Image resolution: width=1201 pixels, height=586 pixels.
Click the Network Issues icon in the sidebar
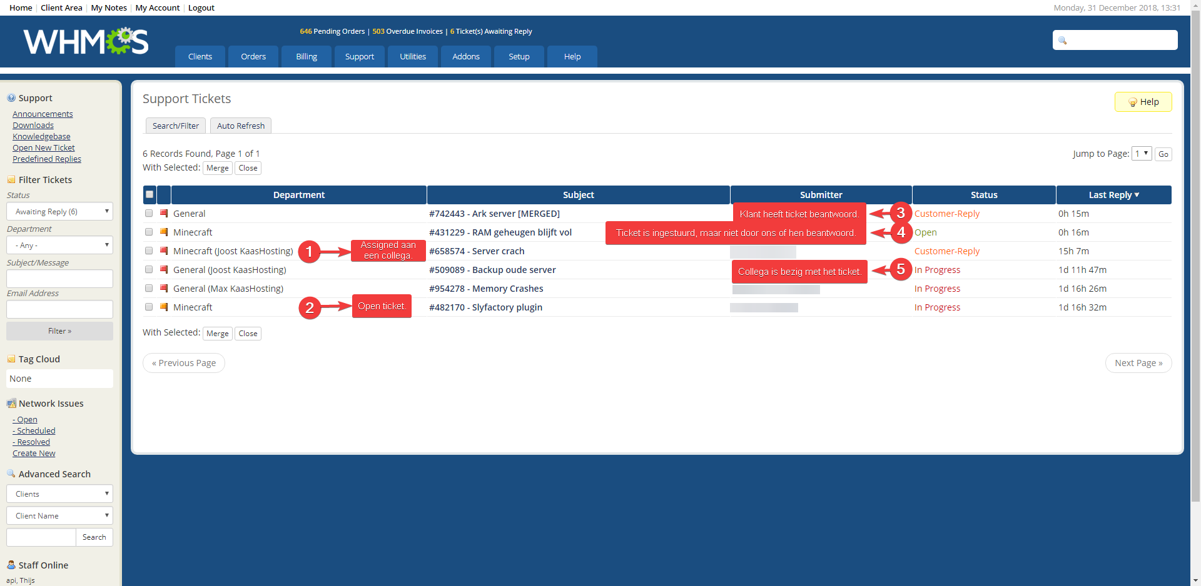[11, 404]
